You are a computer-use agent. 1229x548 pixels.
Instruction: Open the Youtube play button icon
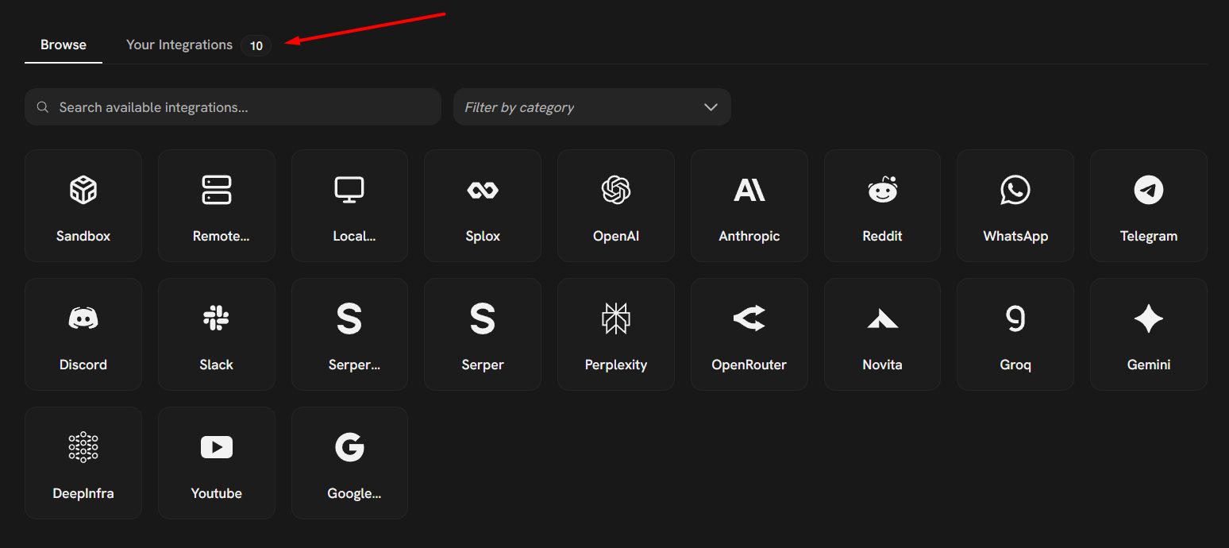point(217,448)
